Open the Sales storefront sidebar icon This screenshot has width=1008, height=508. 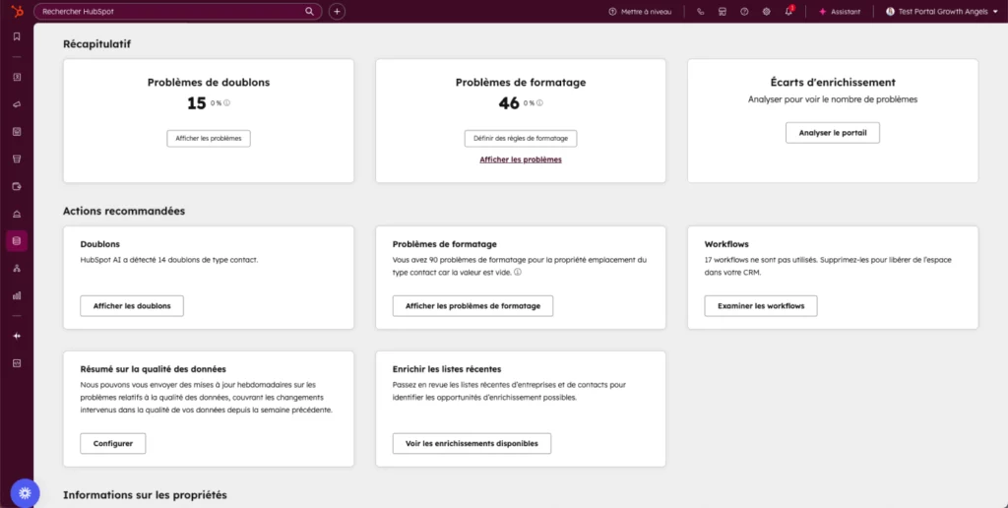pos(17,159)
